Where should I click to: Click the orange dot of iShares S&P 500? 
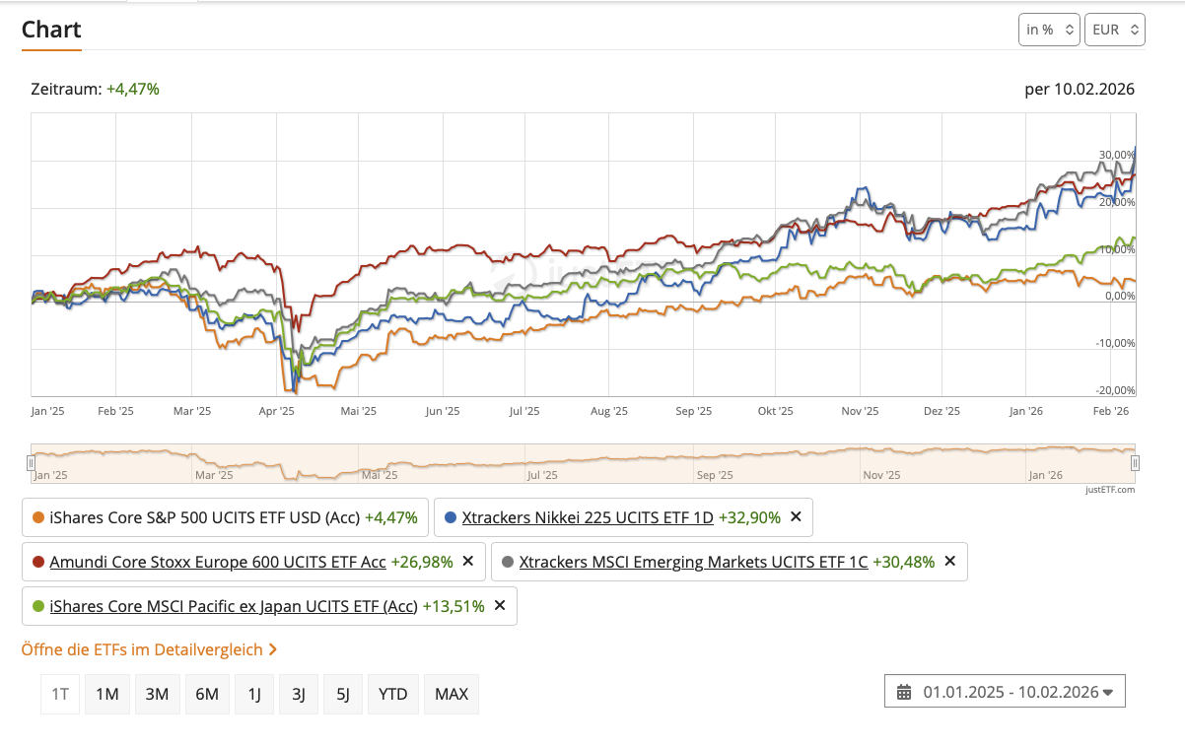[38, 517]
